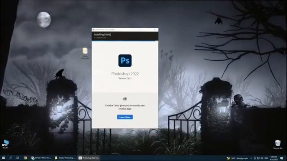This screenshot has height=161, width=287.
Task: Open the weather widget showing Mostly clear
Action: point(237,158)
